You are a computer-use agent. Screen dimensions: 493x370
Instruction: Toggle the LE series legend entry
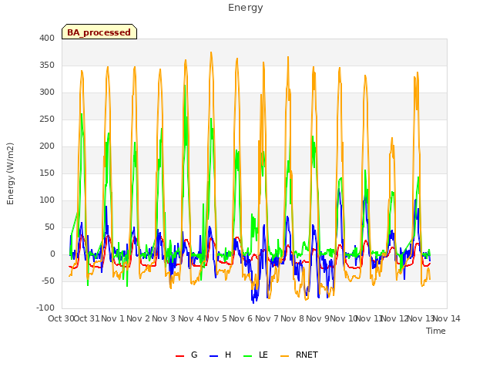click(256, 355)
